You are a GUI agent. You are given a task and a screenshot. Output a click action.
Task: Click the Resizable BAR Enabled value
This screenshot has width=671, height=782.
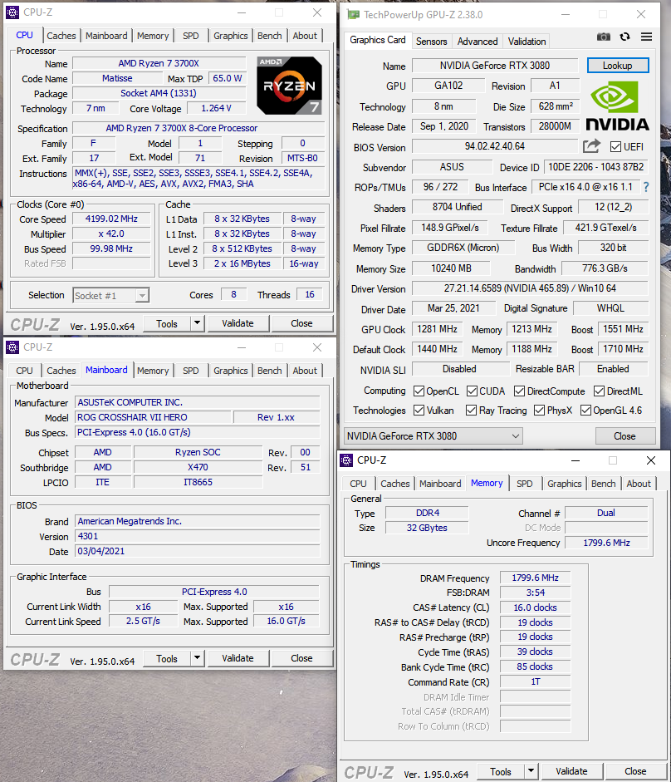pos(613,368)
